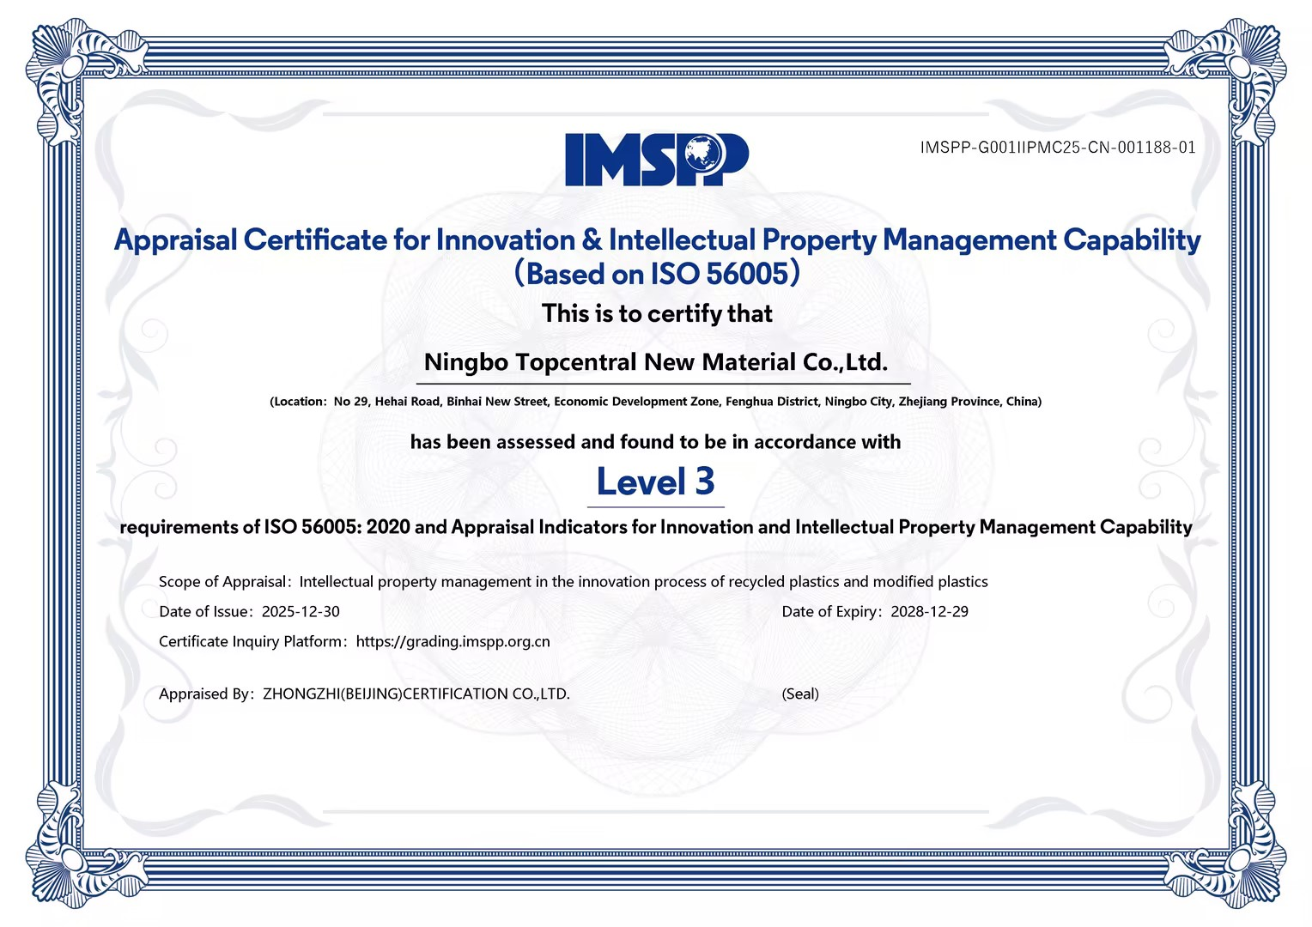The height and width of the screenshot is (927, 1312).
Task: Click the "(Seal)" placeholder text
Action: [x=800, y=694]
